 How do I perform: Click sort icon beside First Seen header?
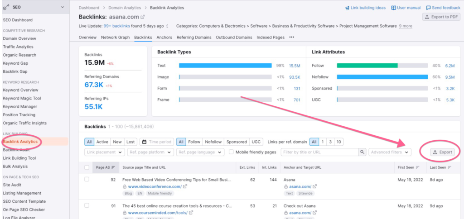point(417,167)
